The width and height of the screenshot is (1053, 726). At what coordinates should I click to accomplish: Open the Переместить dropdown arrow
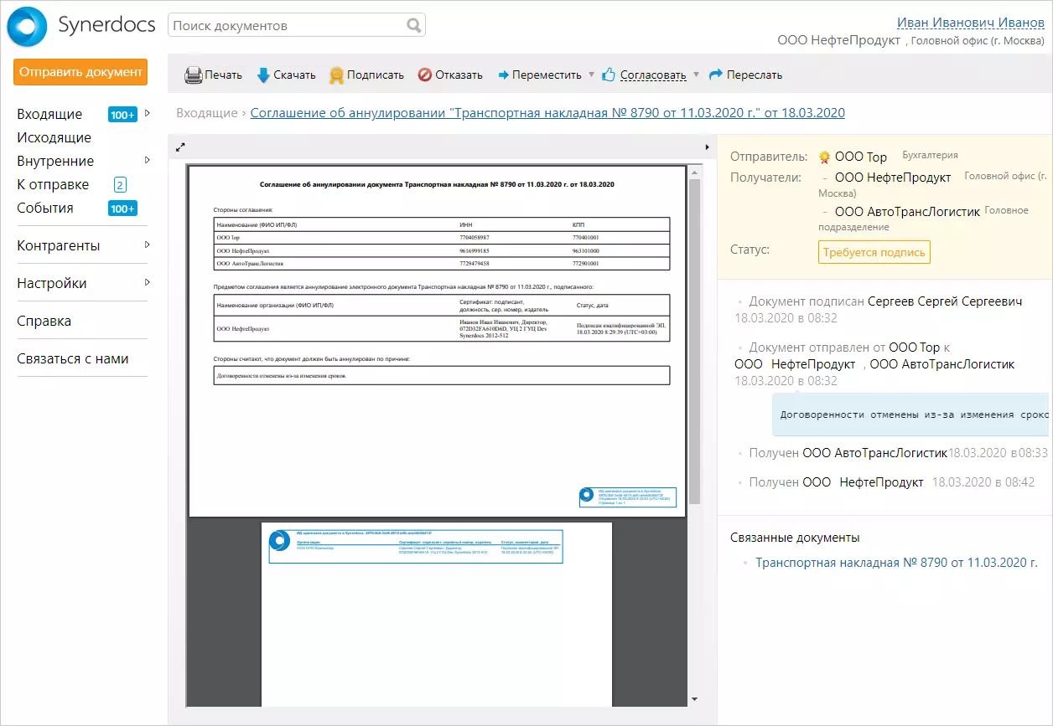(591, 75)
